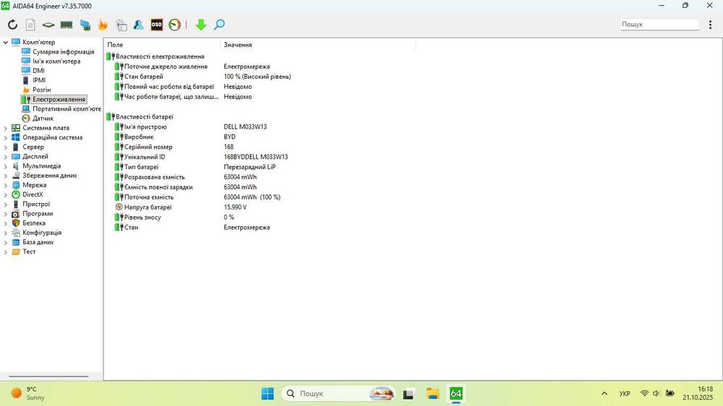Expand the Сервер tree node
The width and height of the screenshot is (723, 406).
[x=6, y=147]
